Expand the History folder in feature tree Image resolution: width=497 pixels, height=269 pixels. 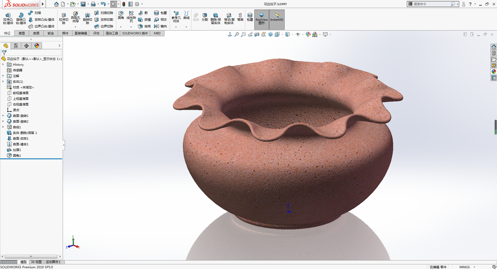(x=3, y=64)
